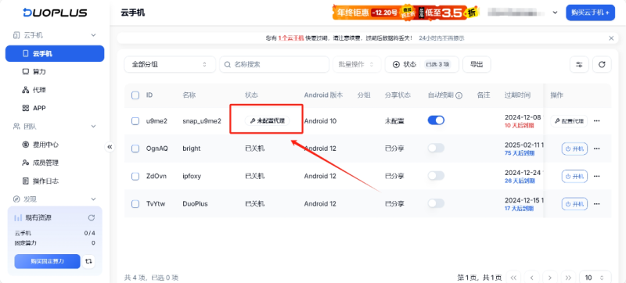Open more options for snap_u9me2 row
The width and height of the screenshot is (626, 283).
597,120
